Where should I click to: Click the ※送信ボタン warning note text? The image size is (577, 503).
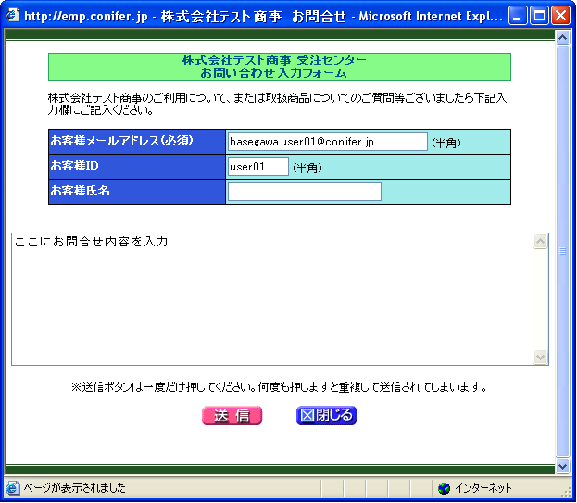280,386
